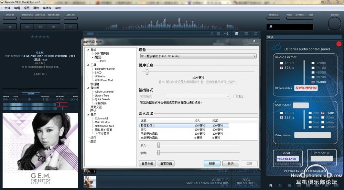
Task: Select DSP 管理器 in the preferences tree
Action: click(102, 54)
